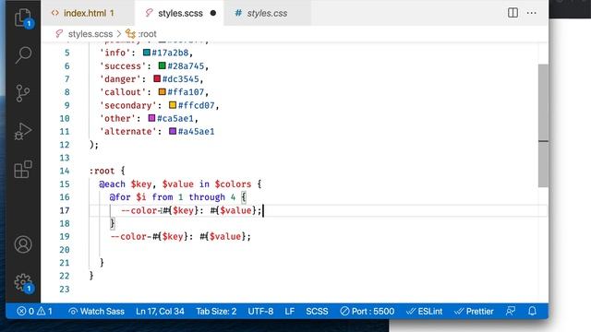Change language mode SCSS in status bar
591x332 pixels.
317,312
